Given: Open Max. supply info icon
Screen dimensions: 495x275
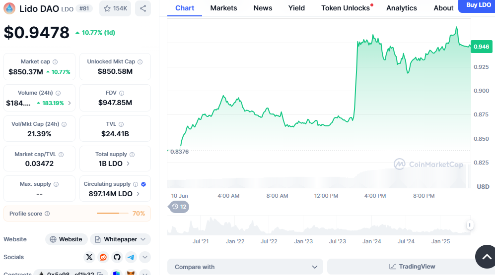Looking at the screenshot, I should pyautogui.click(x=56, y=184).
